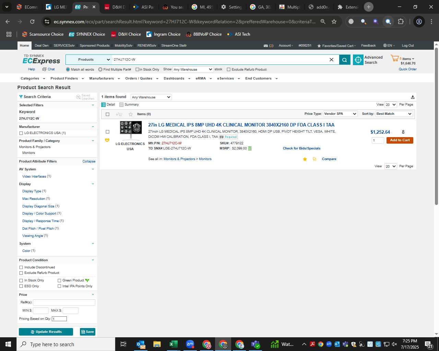
Task: Open Advanced Search target icon
Action: point(358,60)
